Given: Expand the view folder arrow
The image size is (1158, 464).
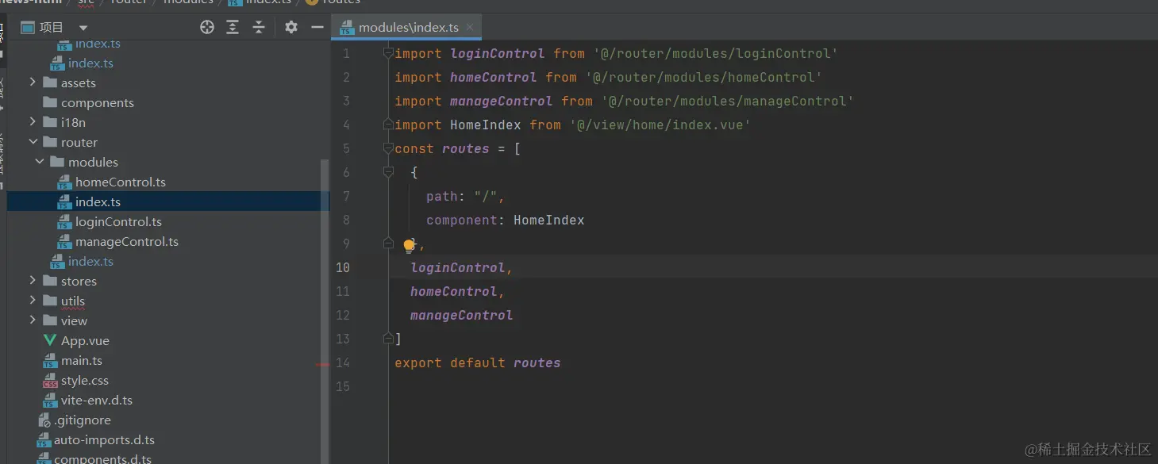Looking at the screenshot, I should (x=33, y=320).
